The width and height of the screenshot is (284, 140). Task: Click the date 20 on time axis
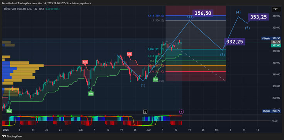click(x=46, y=130)
